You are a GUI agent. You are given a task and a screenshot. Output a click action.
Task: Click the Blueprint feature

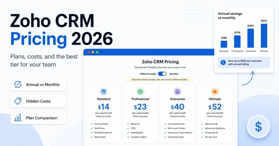click(135, 124)
